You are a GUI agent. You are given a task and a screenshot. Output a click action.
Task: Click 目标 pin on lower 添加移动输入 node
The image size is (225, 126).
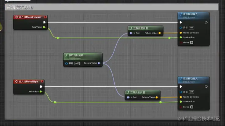181,92
